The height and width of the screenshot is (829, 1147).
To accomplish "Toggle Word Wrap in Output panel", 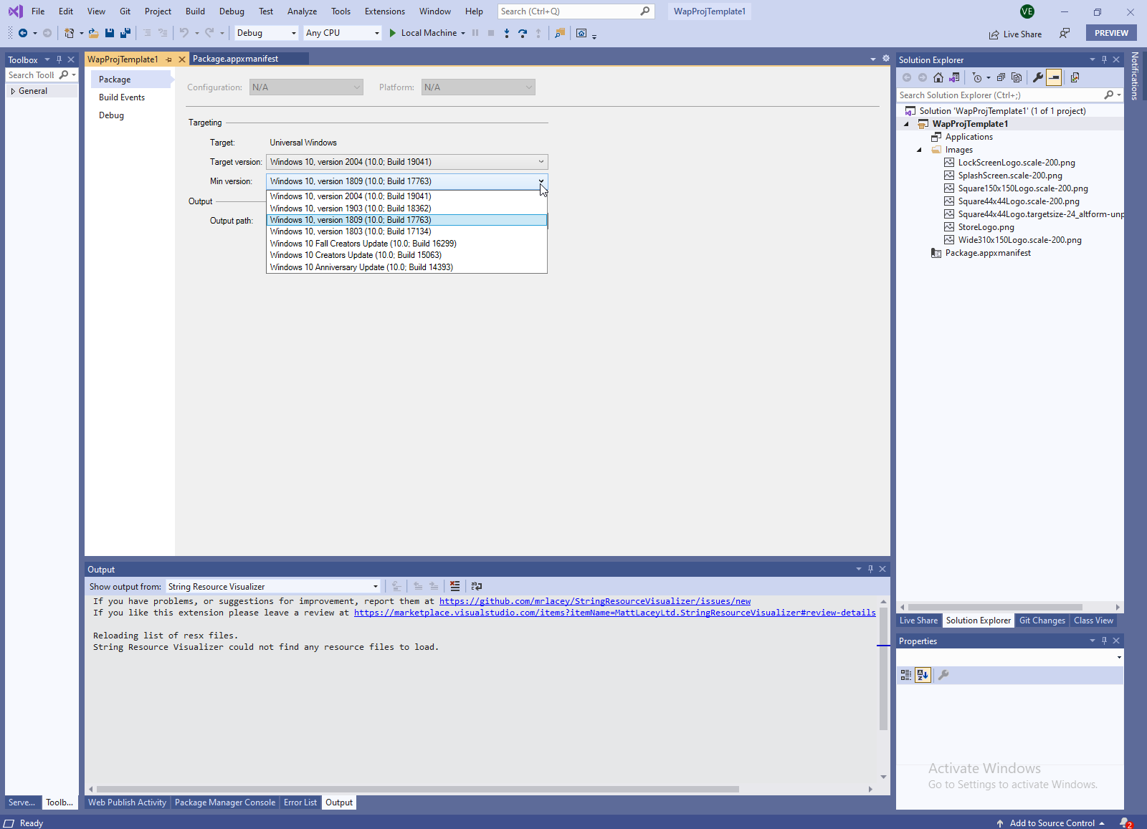I will point(477,586).
